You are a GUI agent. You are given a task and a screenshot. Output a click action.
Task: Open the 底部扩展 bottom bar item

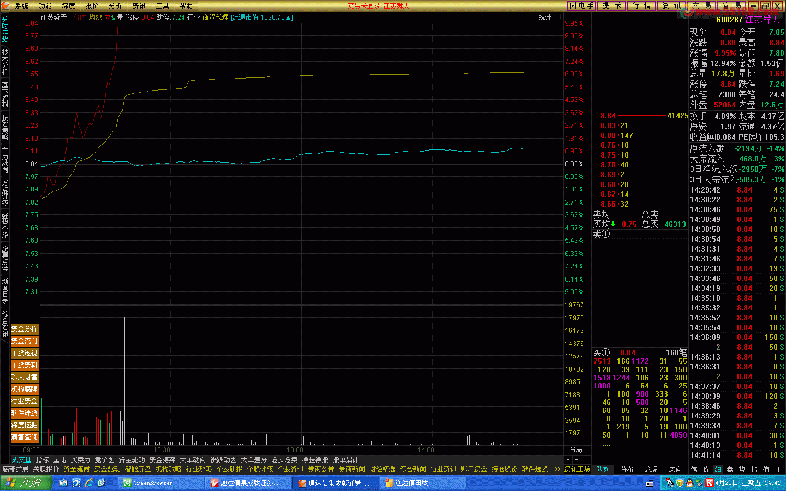[x=15, y=469]
